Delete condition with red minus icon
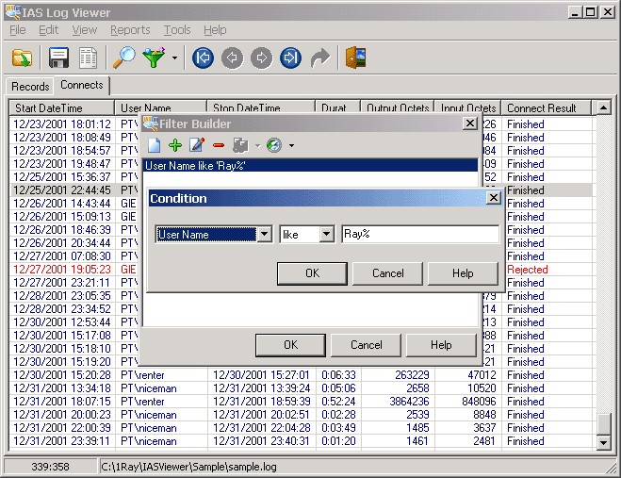 (219, 145)
